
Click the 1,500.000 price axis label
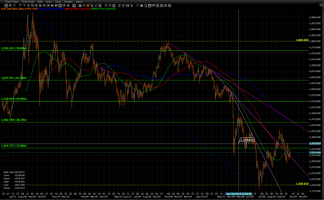coord(315,113)
